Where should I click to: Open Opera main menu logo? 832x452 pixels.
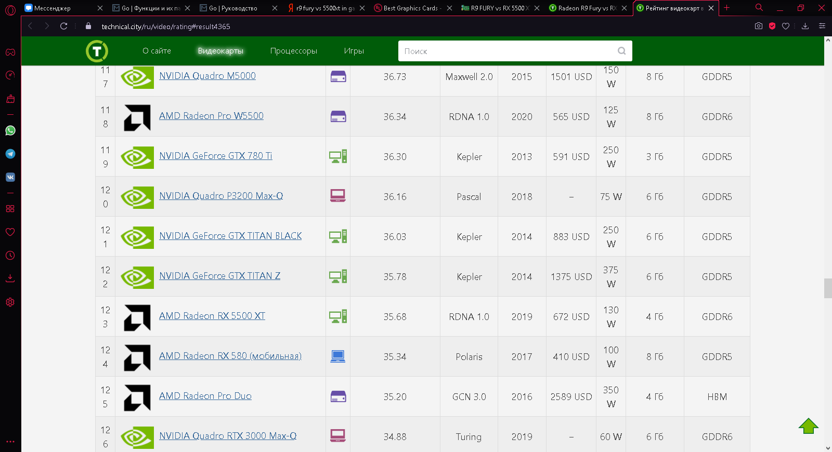click(x=10, y=9)
